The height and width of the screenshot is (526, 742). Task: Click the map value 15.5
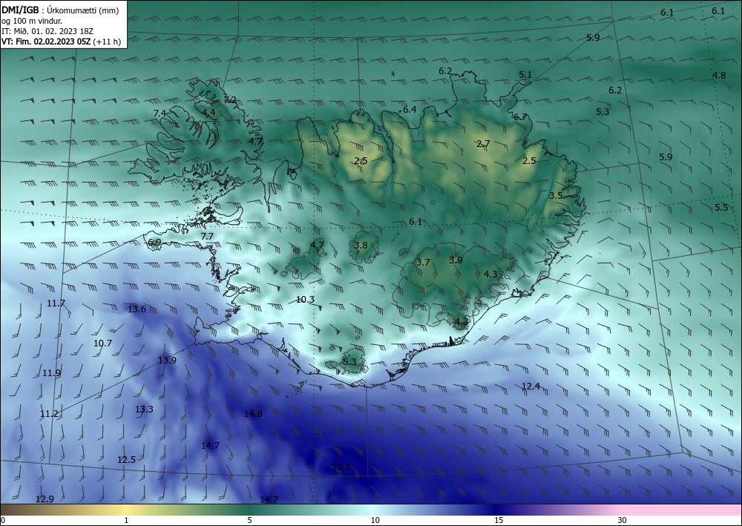click(341, 467)
